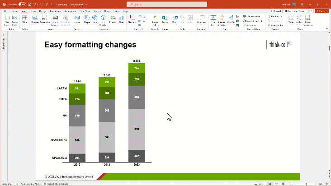This screenshot has height=186, width=331.
Task: Select the 2023 APAC-China bar segment
Action: point(137,129)
